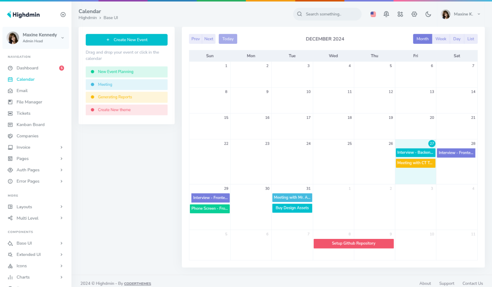Switch to the Month calendar view
The width and height of the screenshot is (492, 287).
[422, 39]
